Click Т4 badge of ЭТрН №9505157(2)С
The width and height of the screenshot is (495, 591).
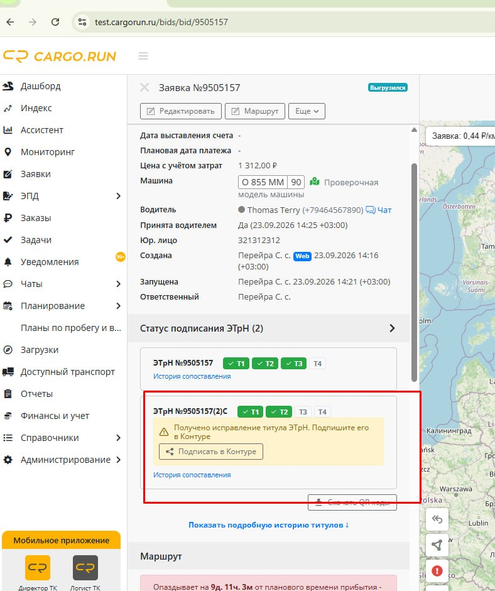(x=322, y=411)
